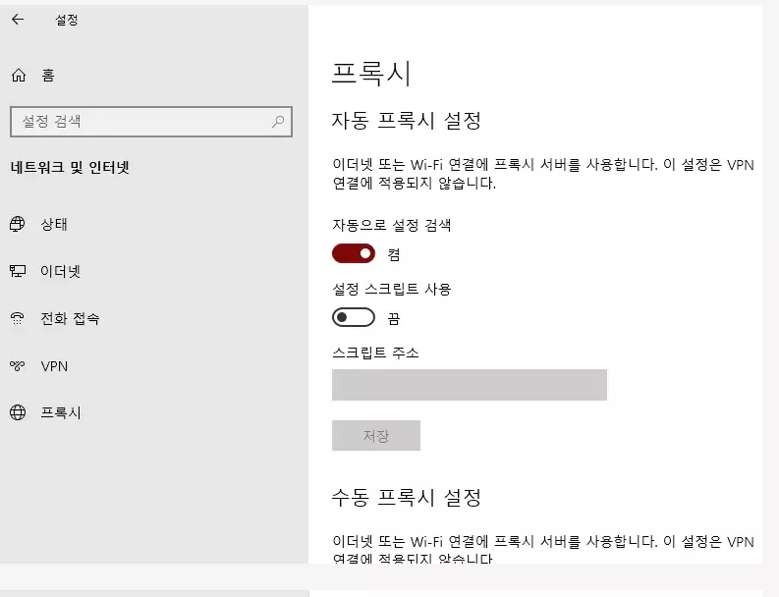The image size is (779, 597).
Task: Open the VPN menu item label
Action: click(x=54, y=366)
